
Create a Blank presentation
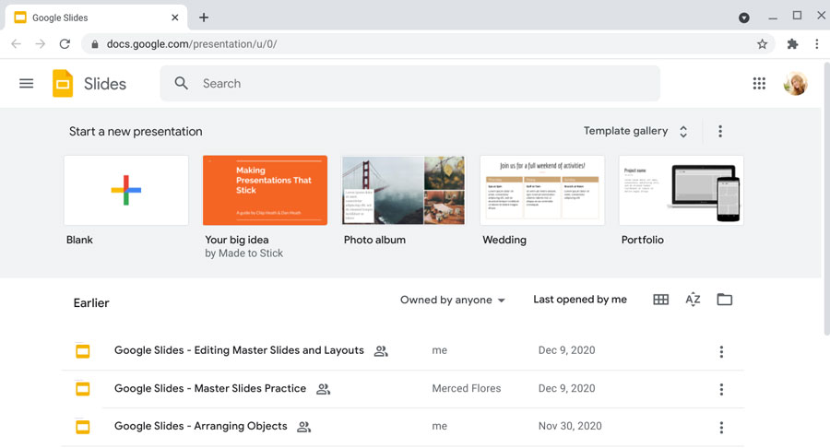pyautogui.click(x=126, y=191)
